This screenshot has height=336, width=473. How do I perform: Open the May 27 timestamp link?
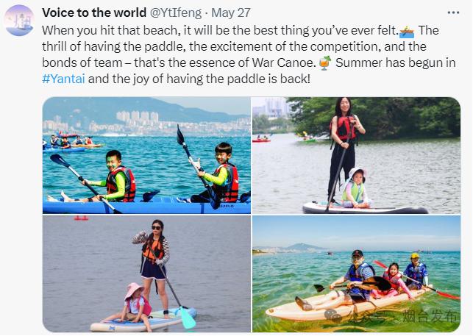pos(232,12)
